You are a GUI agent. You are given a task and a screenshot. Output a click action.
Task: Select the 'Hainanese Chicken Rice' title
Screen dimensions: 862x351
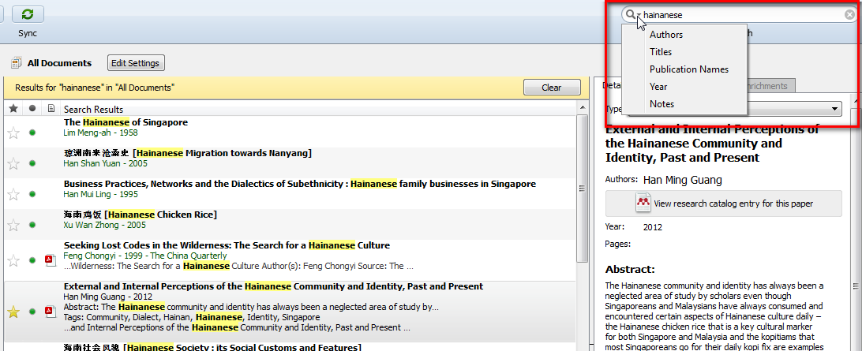coord(141,215)
